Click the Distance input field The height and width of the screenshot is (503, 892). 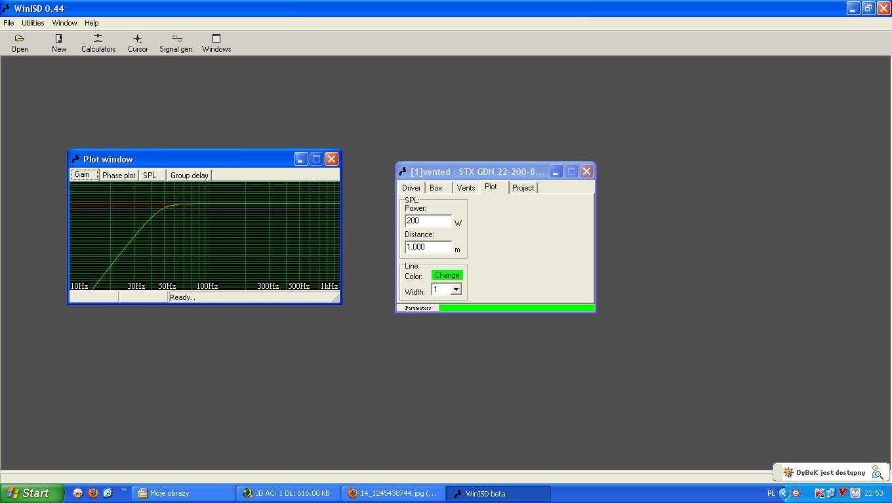click(428, 247)
